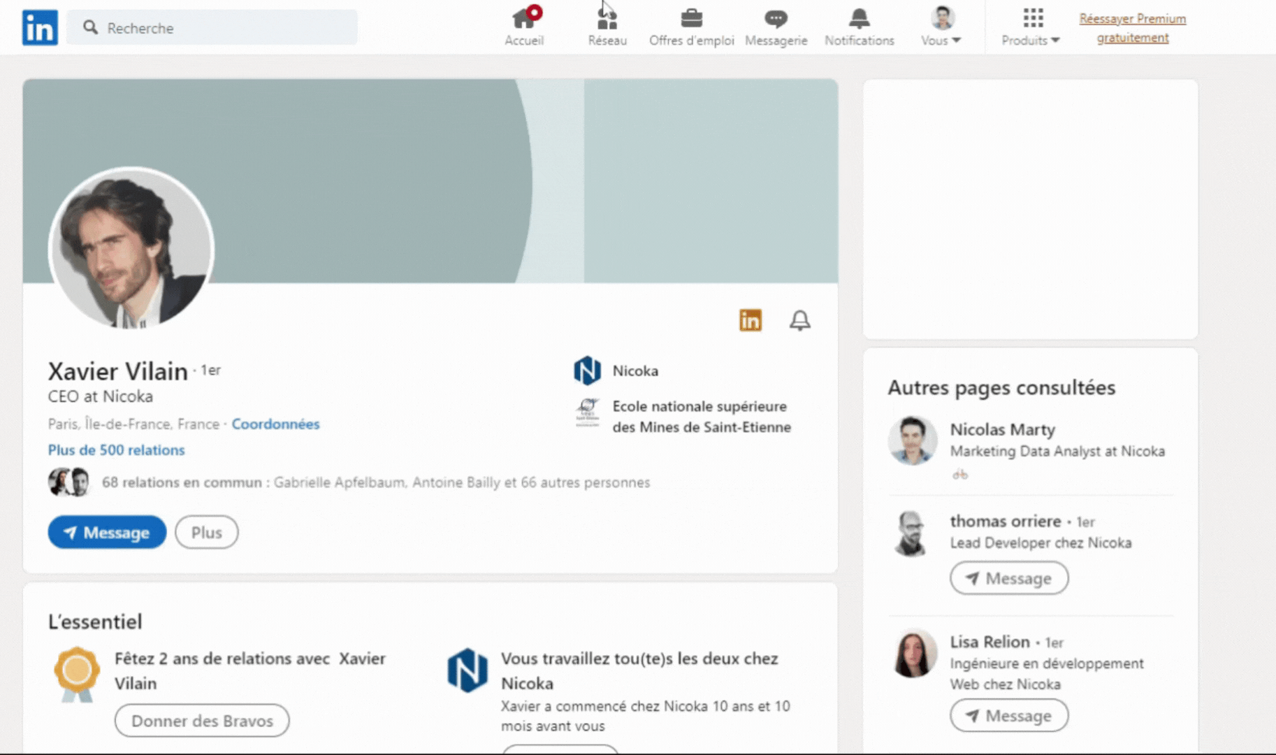Screen dimensions: 1276x755
Task: Message thomas orriere
Action: point(1009,578)
